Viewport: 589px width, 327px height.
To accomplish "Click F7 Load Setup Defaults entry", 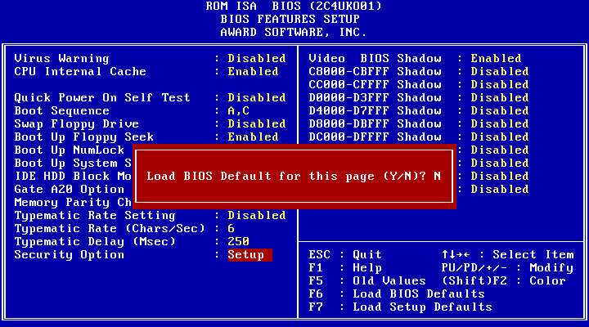I will [400, 307].
